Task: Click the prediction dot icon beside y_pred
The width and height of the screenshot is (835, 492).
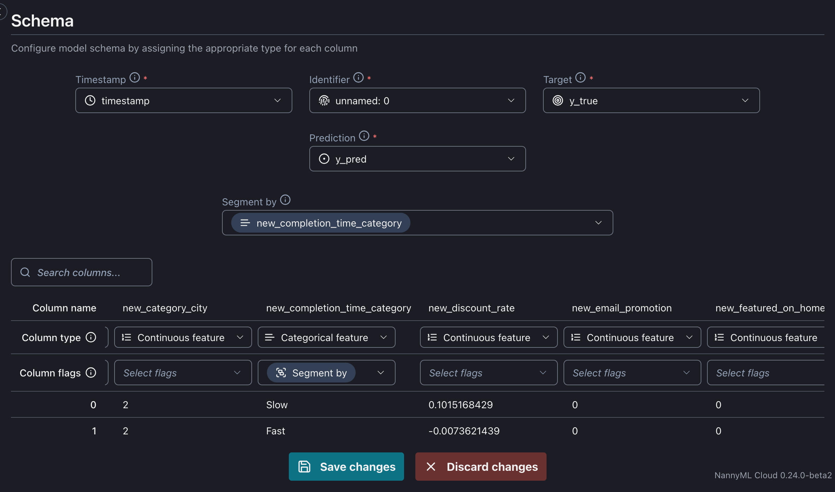Action: click(324, 159)
